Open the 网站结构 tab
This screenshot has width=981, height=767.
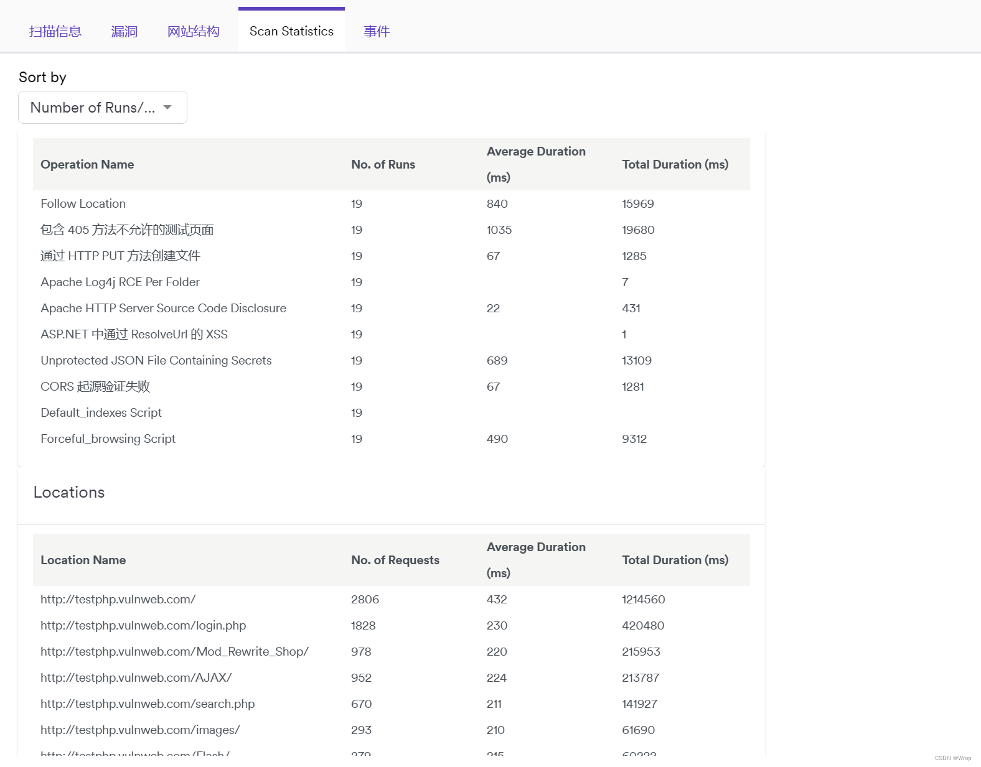(x=193, y=32)
